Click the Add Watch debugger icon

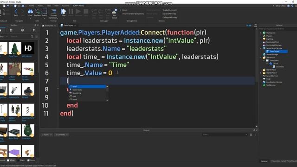coord(115,13)
